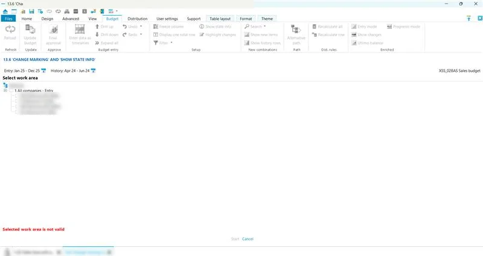The width and height of the screenshot is (483, 256).
Task: Select the Budget ribbon tab
Action: [x=112, y=19]
